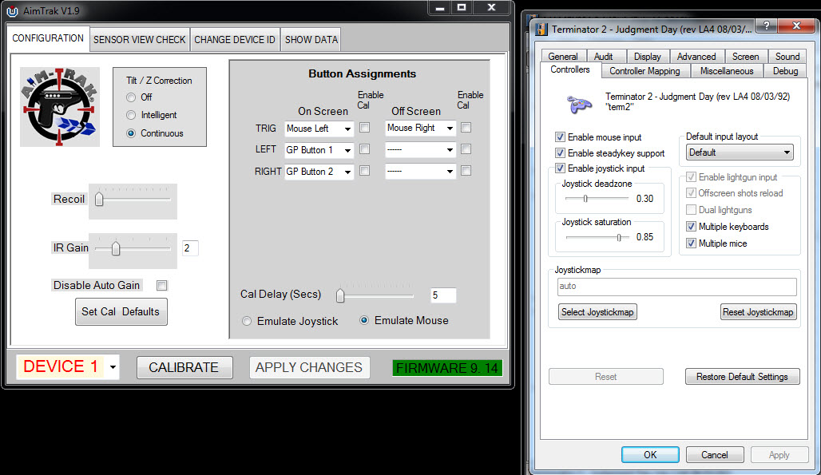
Task: Open TRIG On Screen Mouse Left dropdown
Action: point(319,129)
